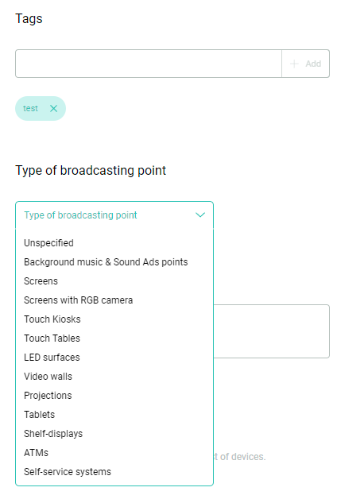
Task: Choose the Shelf-displays option
Action: point(53,434)
